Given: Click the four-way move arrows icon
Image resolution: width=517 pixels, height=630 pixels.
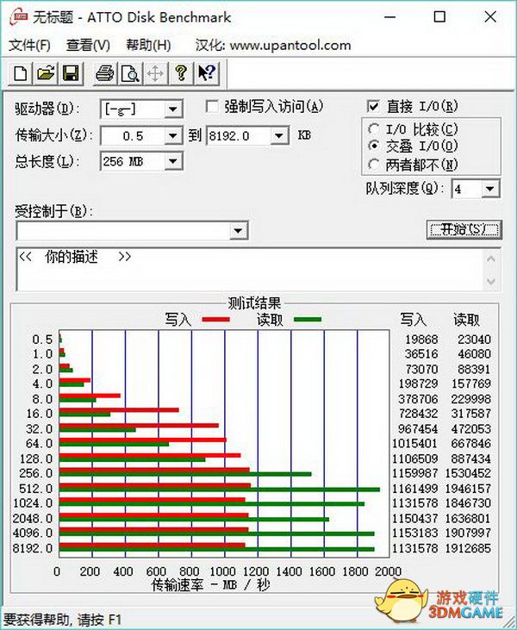Looking at the screenshot, I should coord(155,73).
